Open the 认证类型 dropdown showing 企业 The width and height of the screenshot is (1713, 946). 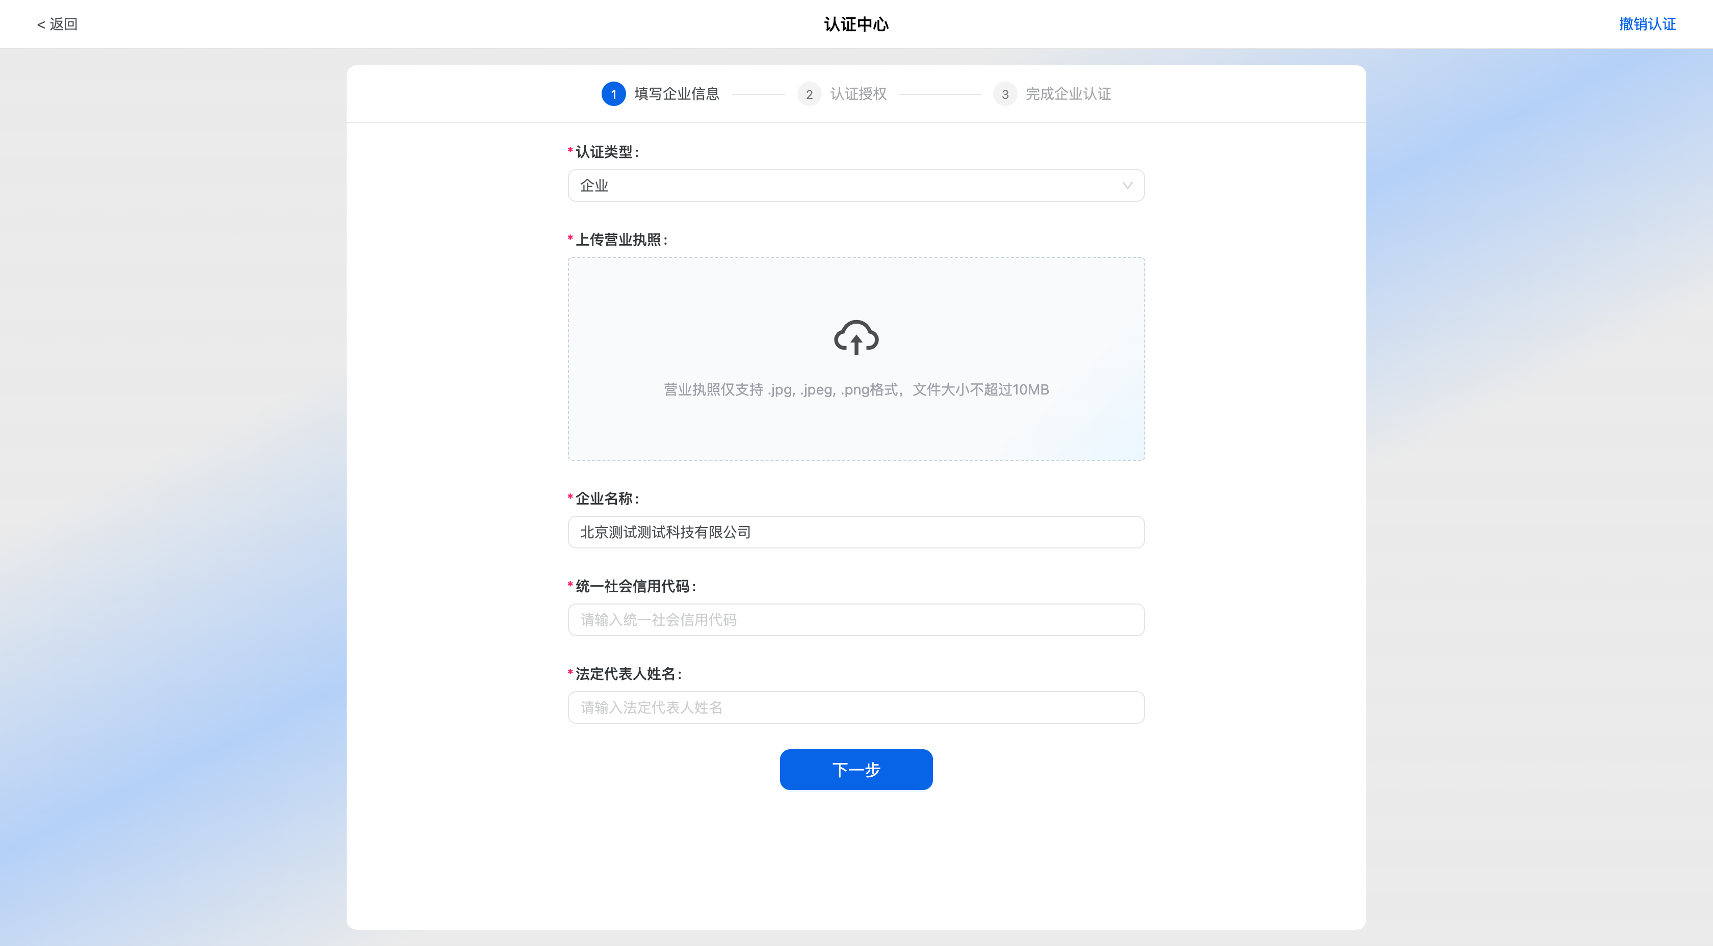click(856, 186)
